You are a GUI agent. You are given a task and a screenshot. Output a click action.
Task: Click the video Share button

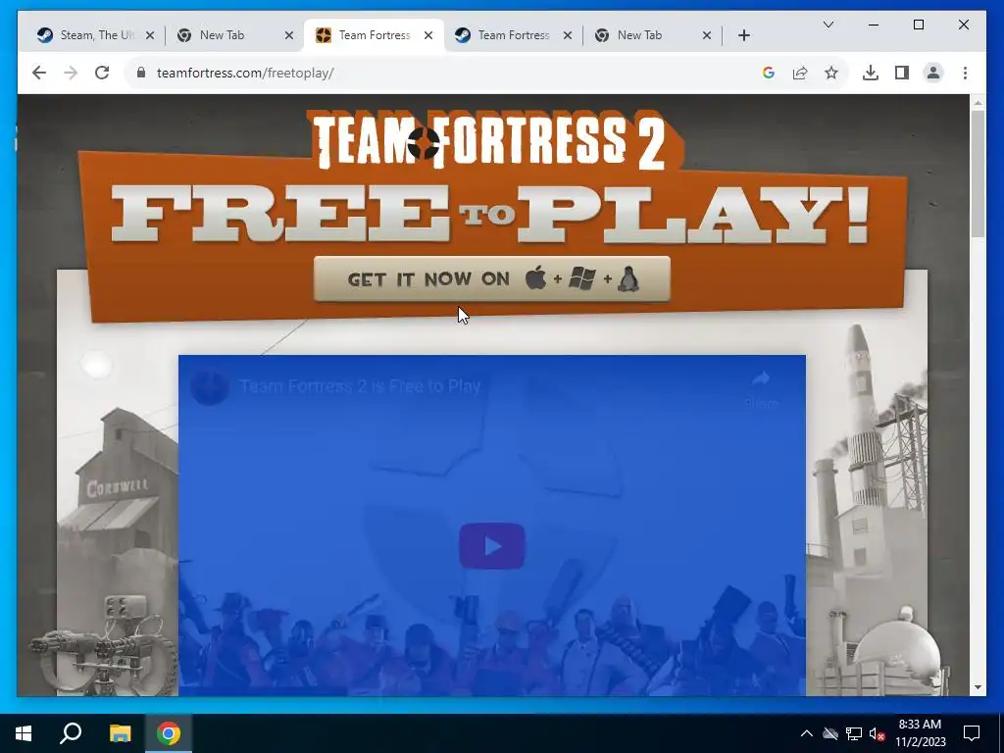[761, 389]
